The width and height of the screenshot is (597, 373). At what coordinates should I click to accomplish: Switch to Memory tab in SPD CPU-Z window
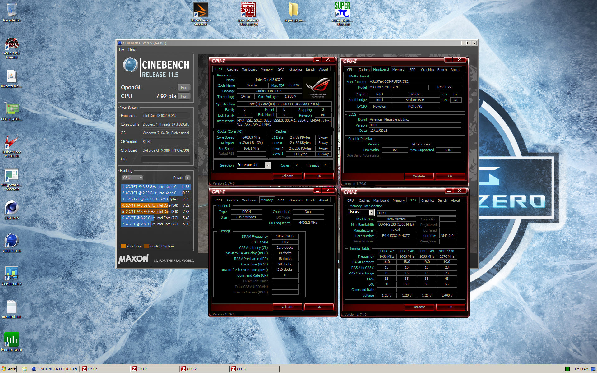(398, 200)
